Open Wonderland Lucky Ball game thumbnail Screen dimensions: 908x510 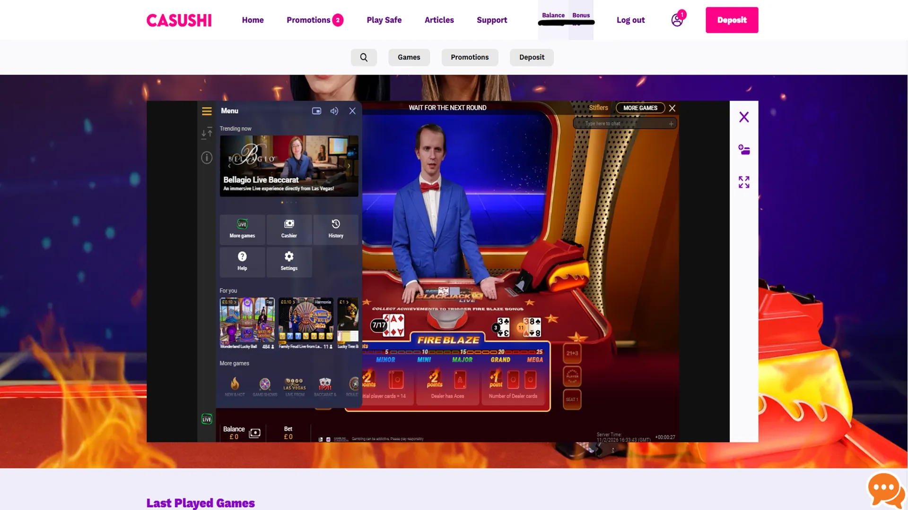(247, 320)
